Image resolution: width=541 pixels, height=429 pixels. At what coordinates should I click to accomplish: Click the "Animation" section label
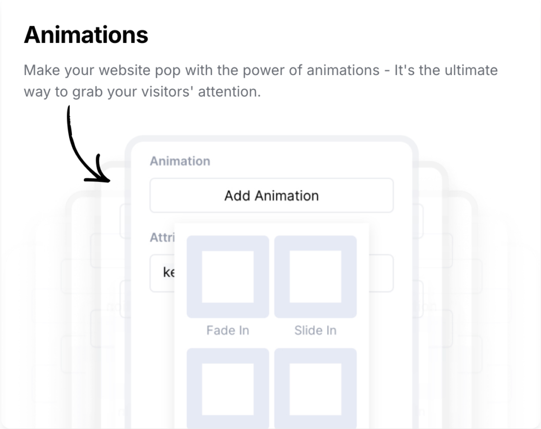(x=180, y=161)
